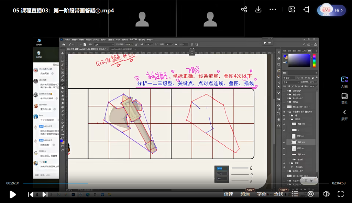This screenshot has width=352, height=203.
Task: Open the 超清 quality selector
Action: [x=245, y=194]
